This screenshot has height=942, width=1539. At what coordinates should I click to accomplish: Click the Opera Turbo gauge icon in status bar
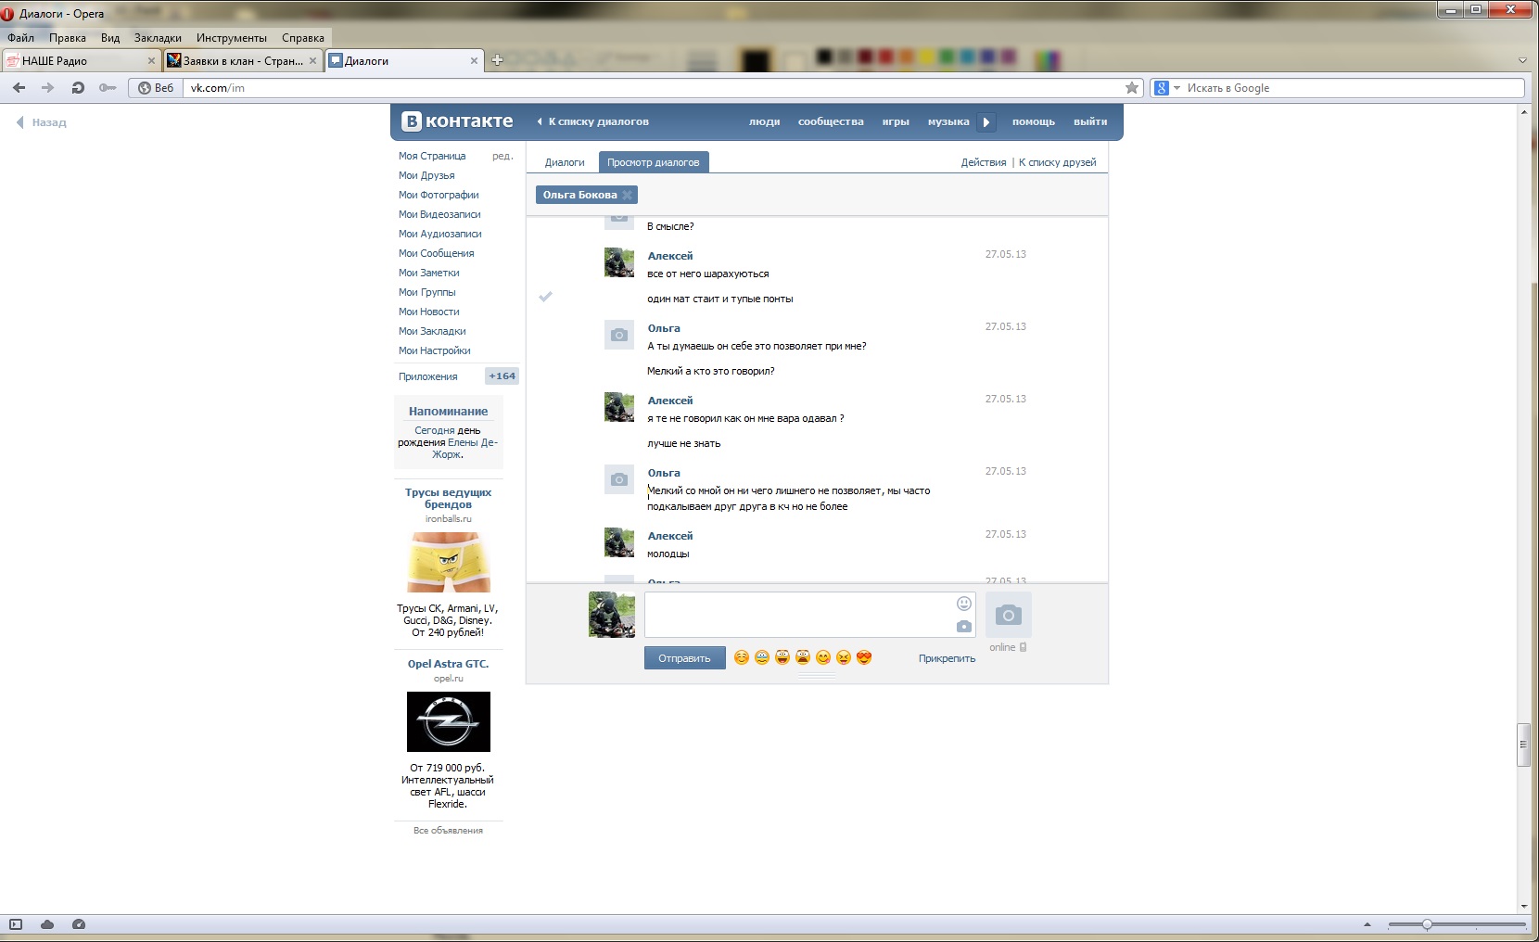tap(79, 924)
